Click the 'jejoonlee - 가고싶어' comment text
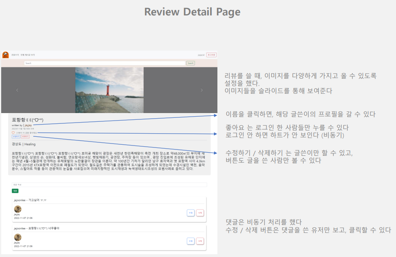 coord(30,200)
